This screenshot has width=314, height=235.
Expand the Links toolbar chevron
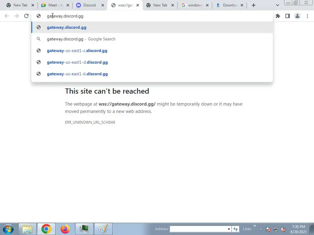point(255,226)
